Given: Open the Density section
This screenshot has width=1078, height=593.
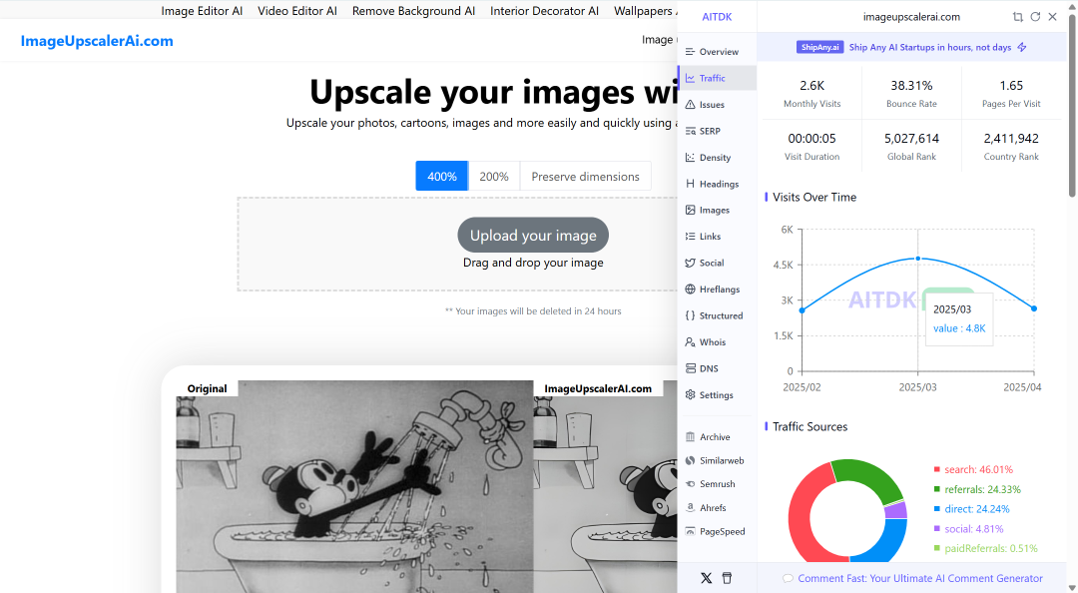Looking at the screenshot, I should click(717, 158).
